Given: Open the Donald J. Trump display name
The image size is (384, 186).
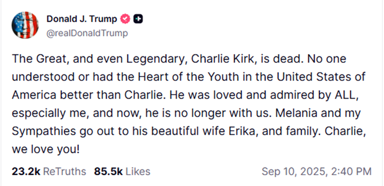Looking at the screenshot, I should coord(82,19).
